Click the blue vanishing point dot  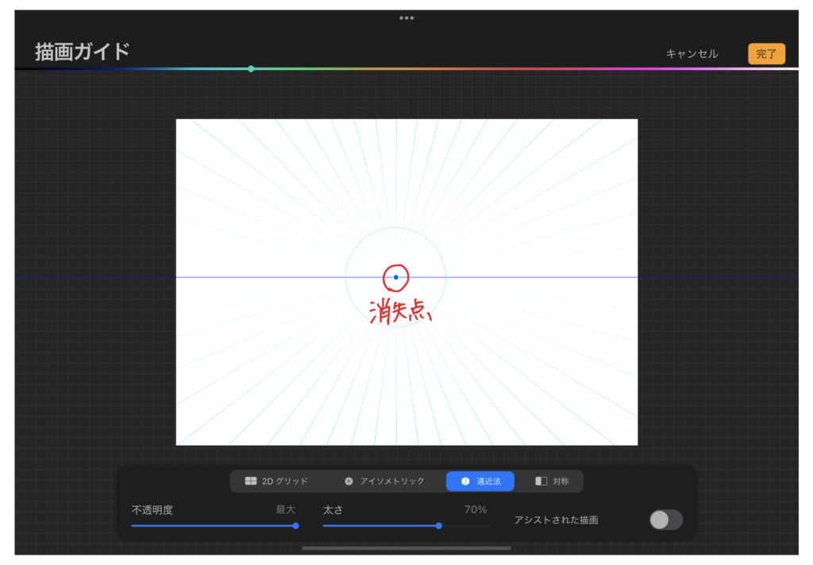395,277
